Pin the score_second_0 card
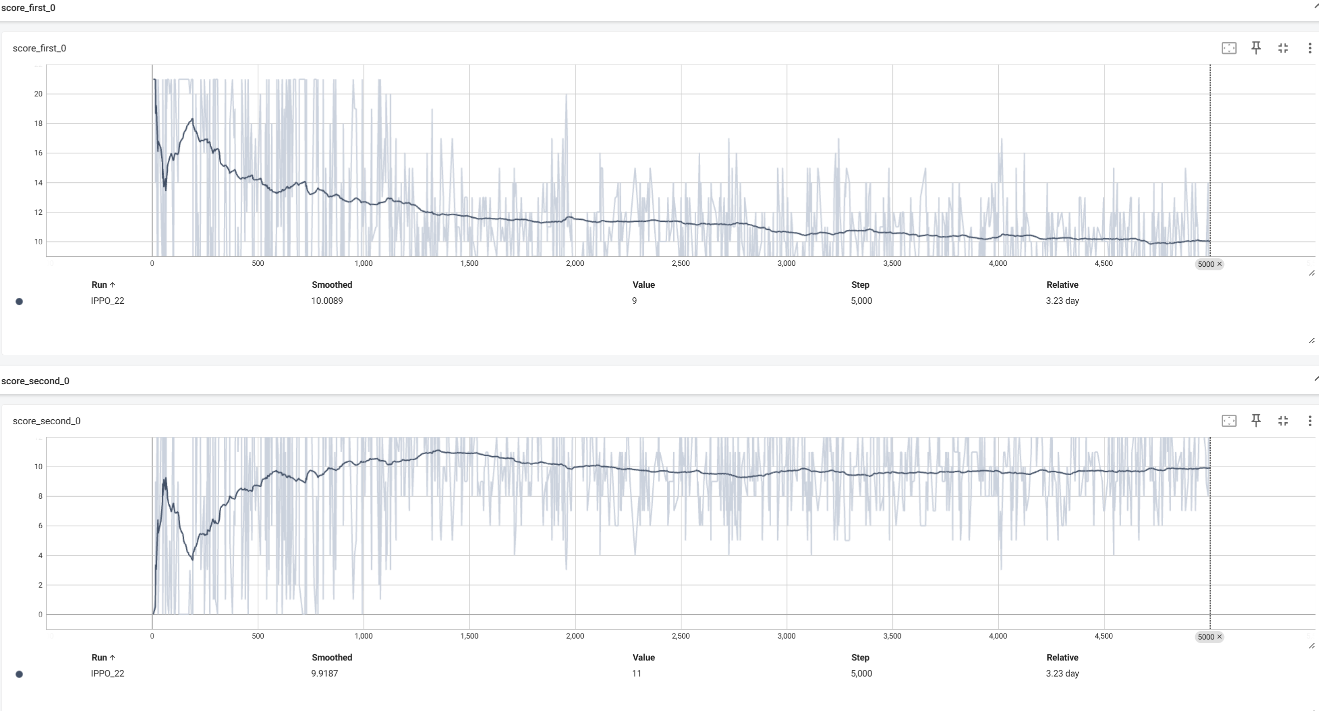The width and height of the screenshot is (1319, 711). click(x=1256, y=421)
